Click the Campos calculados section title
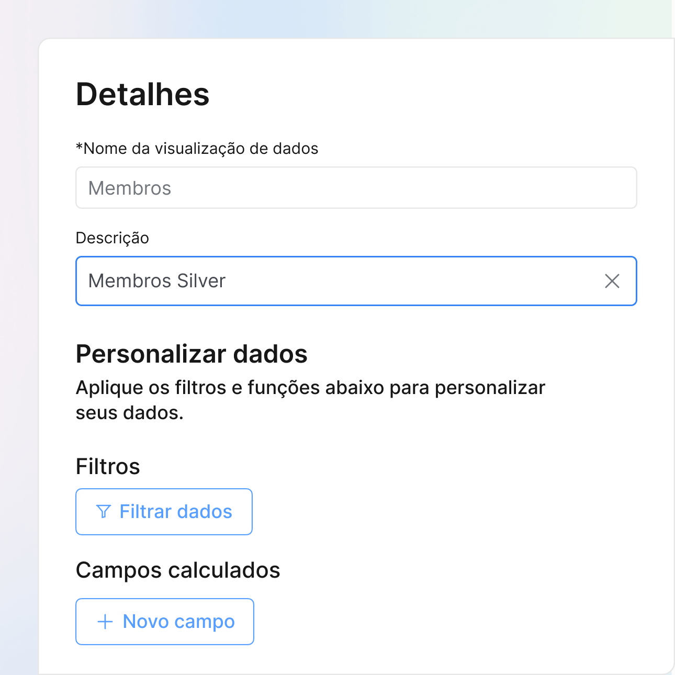The height and width of the screenshot is (675, 675). tap(178, 570)
